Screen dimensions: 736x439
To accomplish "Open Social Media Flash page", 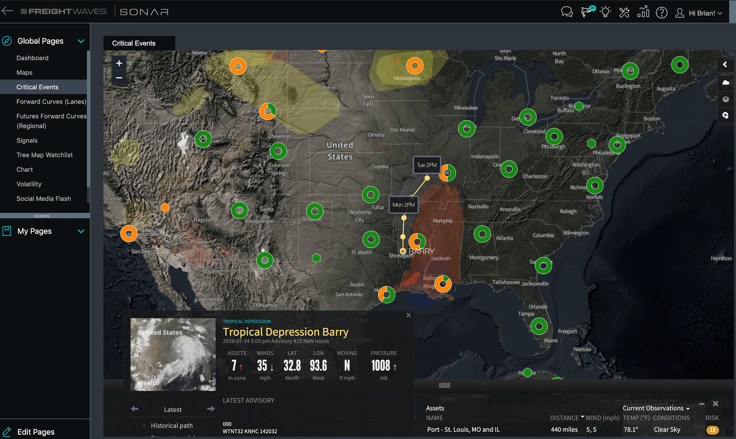I will (x=44, y=199).
